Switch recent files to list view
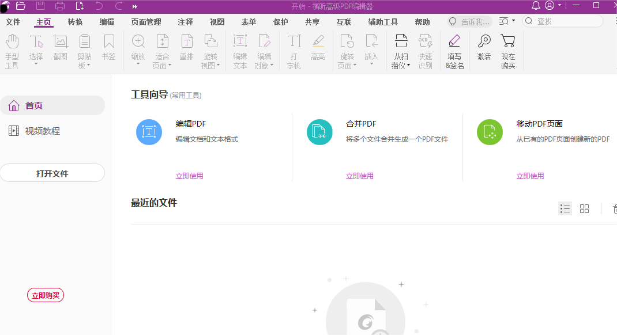617x335 pixels. 565,208
